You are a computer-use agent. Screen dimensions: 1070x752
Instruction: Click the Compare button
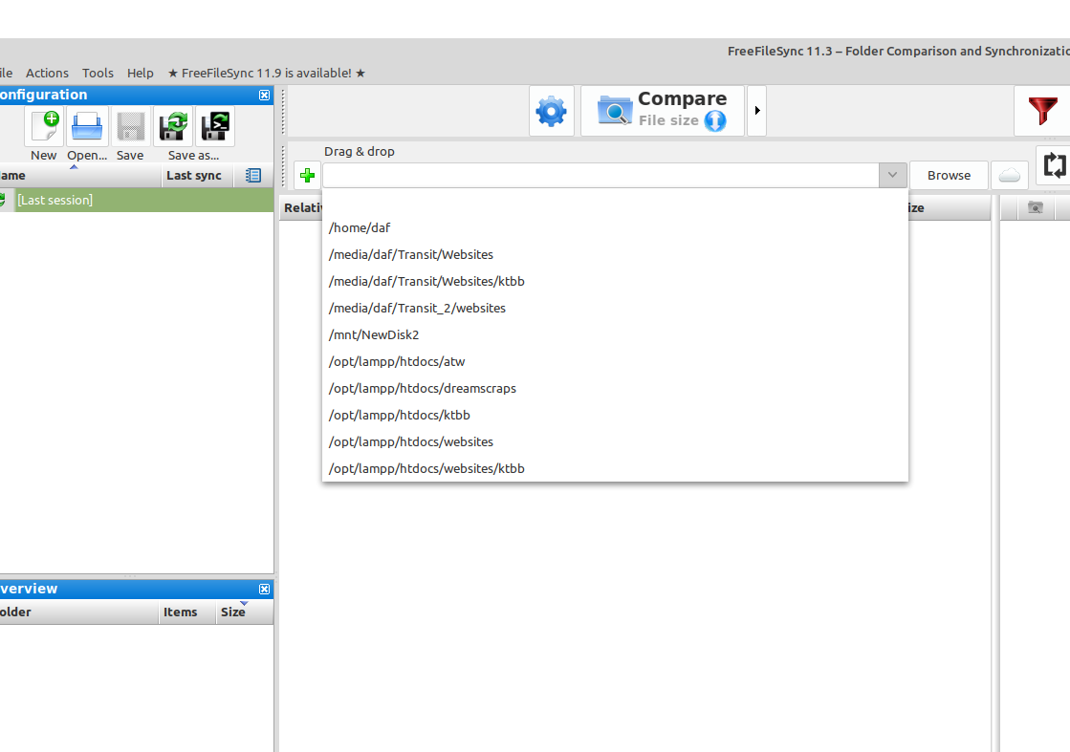[662, 111]
